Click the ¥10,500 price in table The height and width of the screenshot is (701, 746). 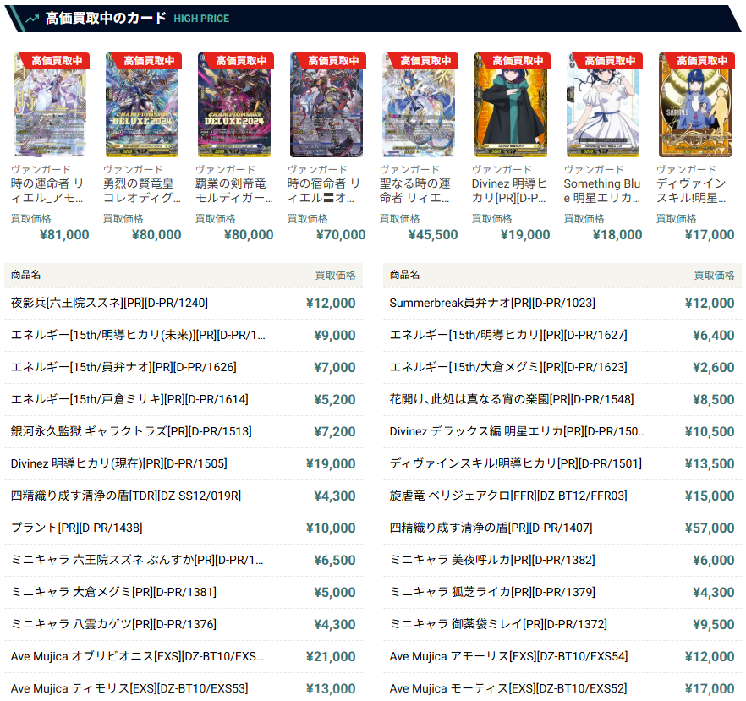710,431
